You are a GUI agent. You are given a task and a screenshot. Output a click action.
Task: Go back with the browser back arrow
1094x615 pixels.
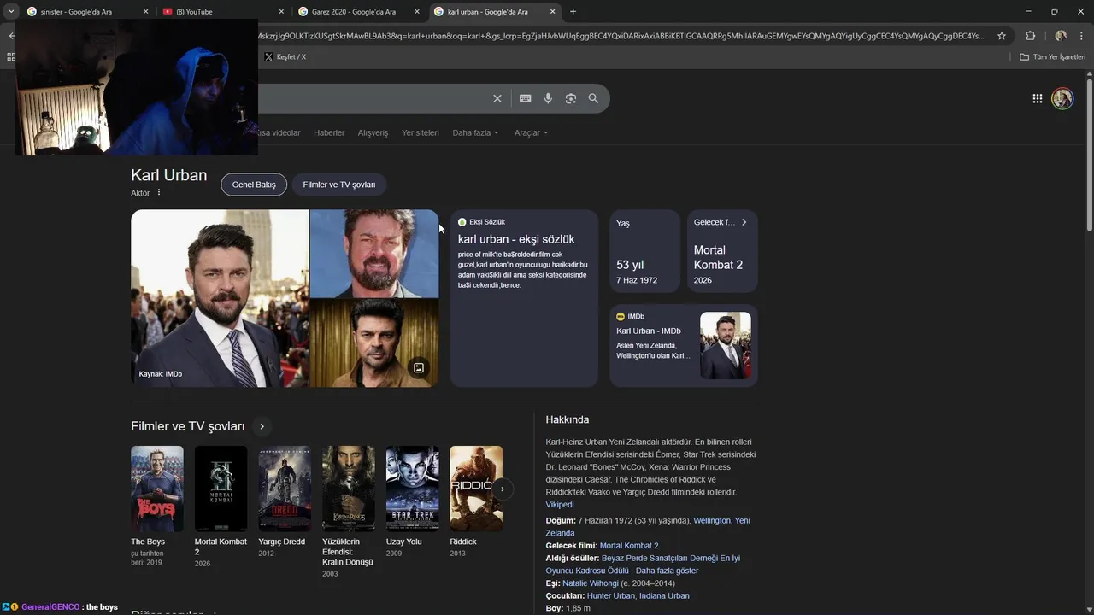(x=11, y=36)
